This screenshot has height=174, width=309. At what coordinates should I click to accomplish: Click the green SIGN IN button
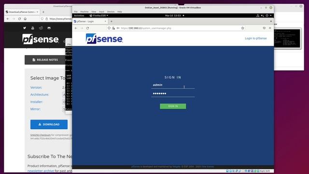click(x=173, y=106)
